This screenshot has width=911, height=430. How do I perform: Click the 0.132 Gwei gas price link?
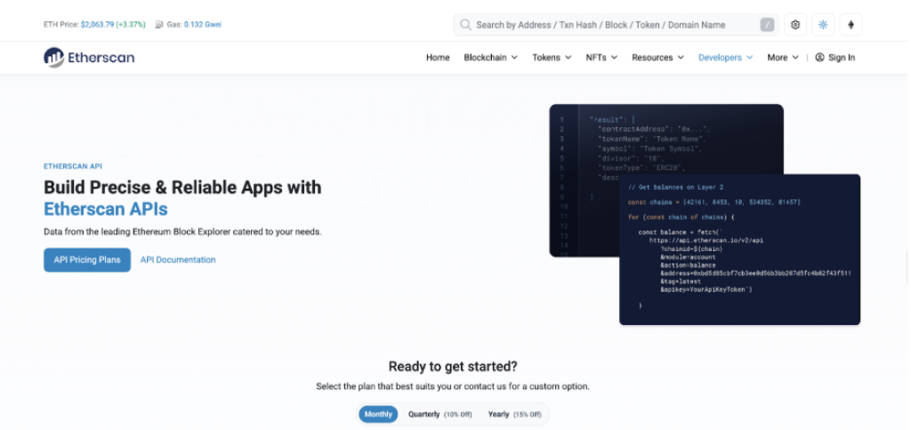point(203,25)
